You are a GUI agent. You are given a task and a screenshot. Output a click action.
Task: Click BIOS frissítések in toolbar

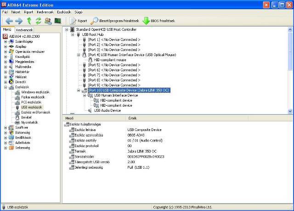coord(158,21)
